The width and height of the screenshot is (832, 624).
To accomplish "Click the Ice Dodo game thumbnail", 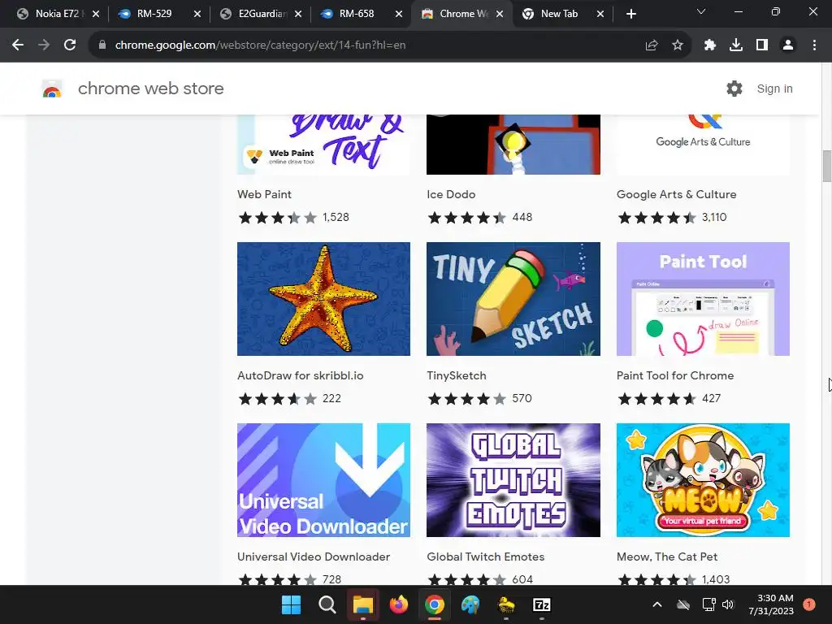I will (x=513, y=145).
